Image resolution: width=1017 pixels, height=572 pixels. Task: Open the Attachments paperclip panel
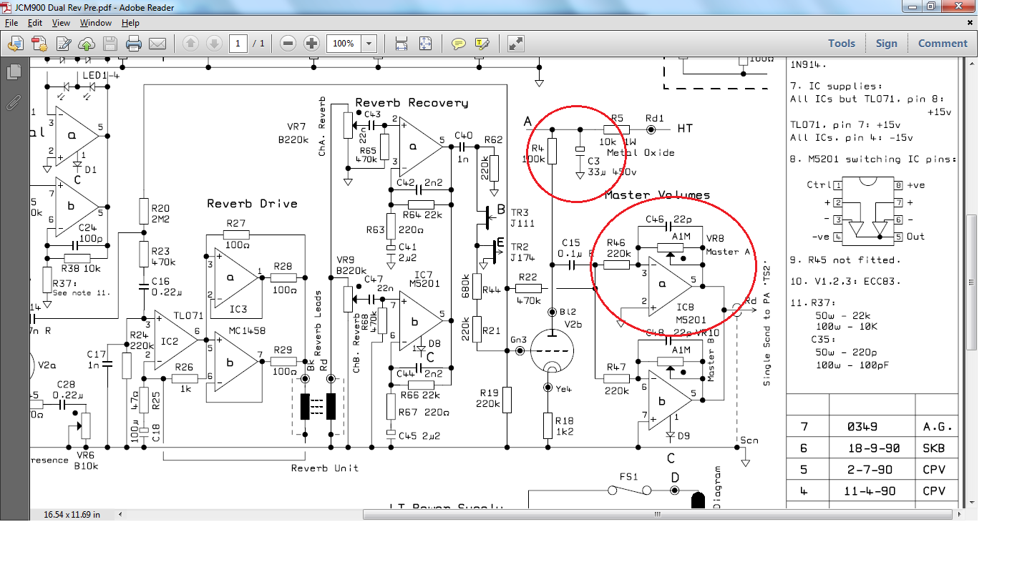(14, 102)
